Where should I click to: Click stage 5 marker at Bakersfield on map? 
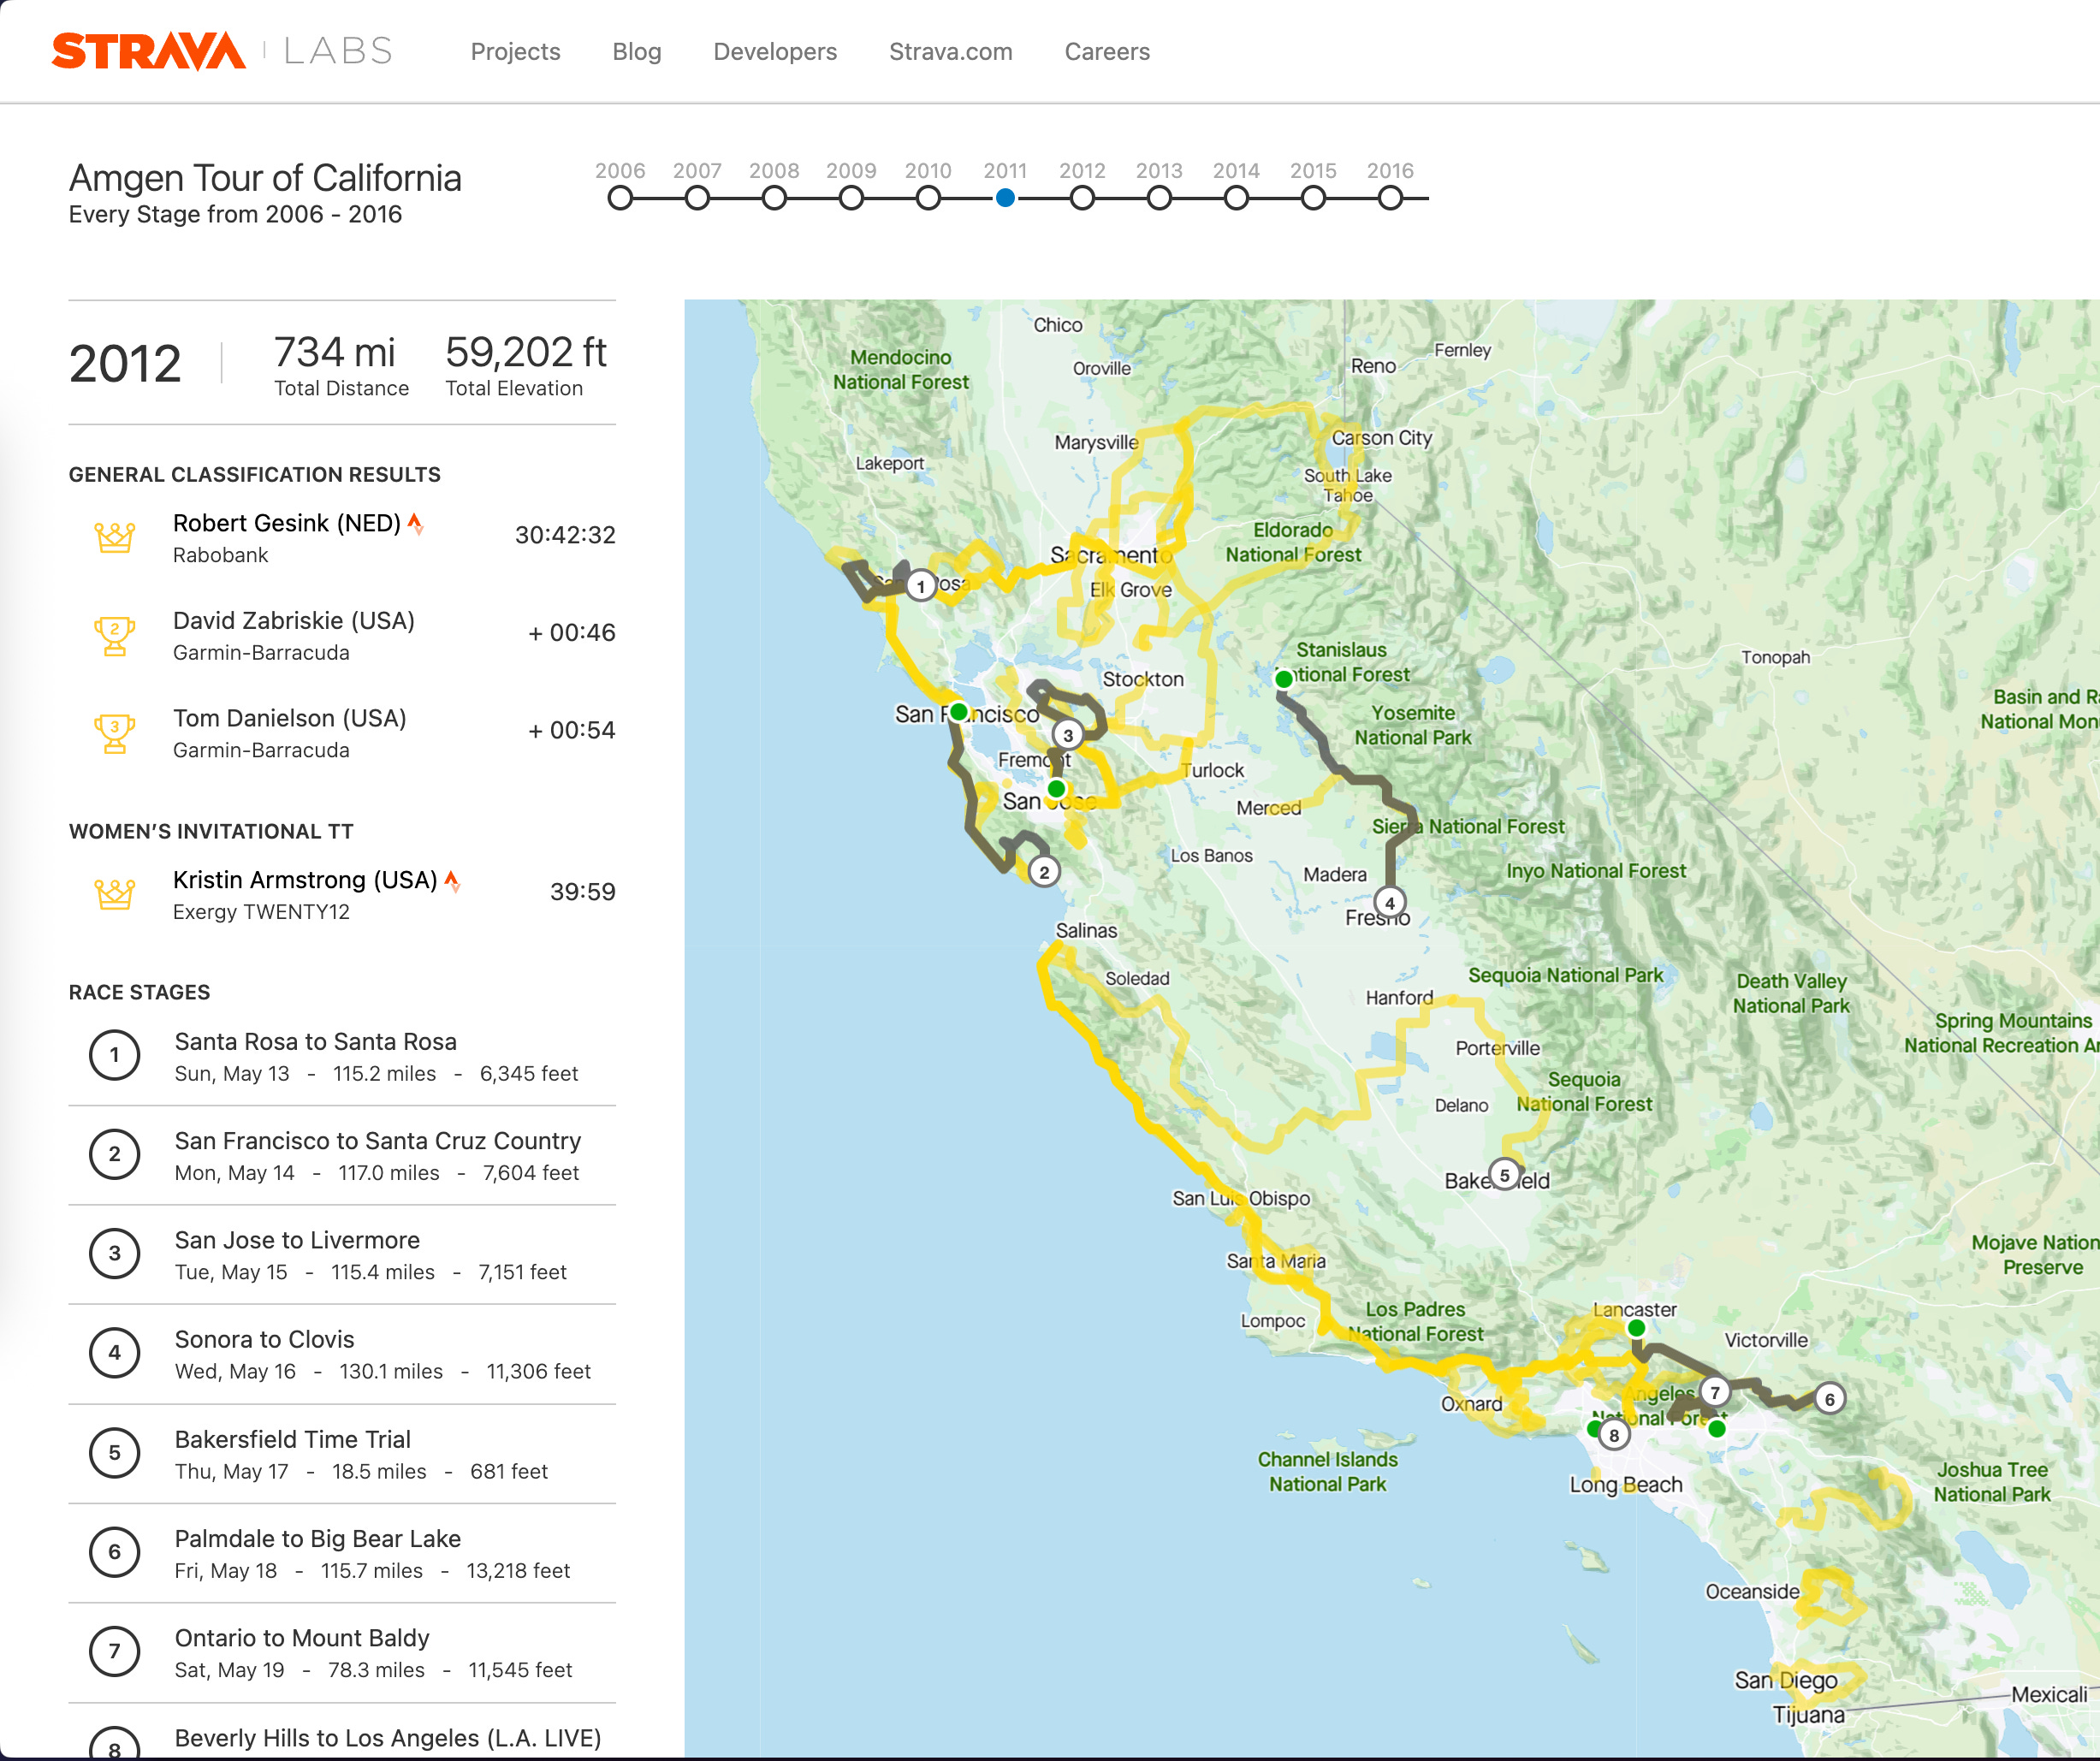pyautogui.click(x=1504, y=1175)
